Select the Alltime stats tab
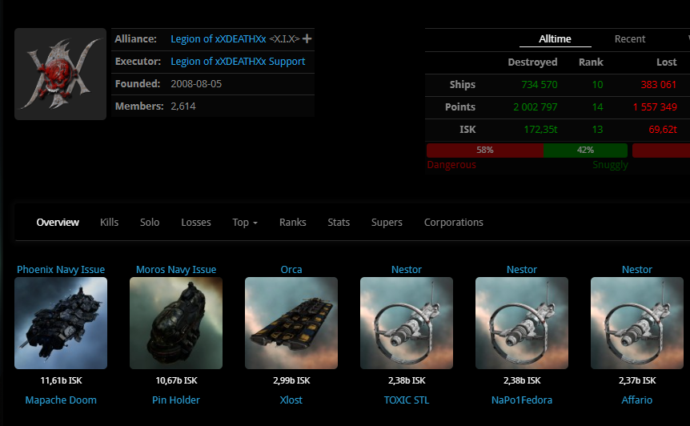This screenshot has width=690, height=426. click(555, 38)
